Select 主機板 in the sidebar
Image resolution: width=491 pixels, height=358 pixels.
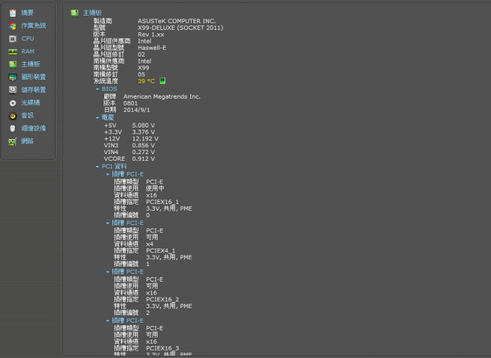tap(31, 64)
